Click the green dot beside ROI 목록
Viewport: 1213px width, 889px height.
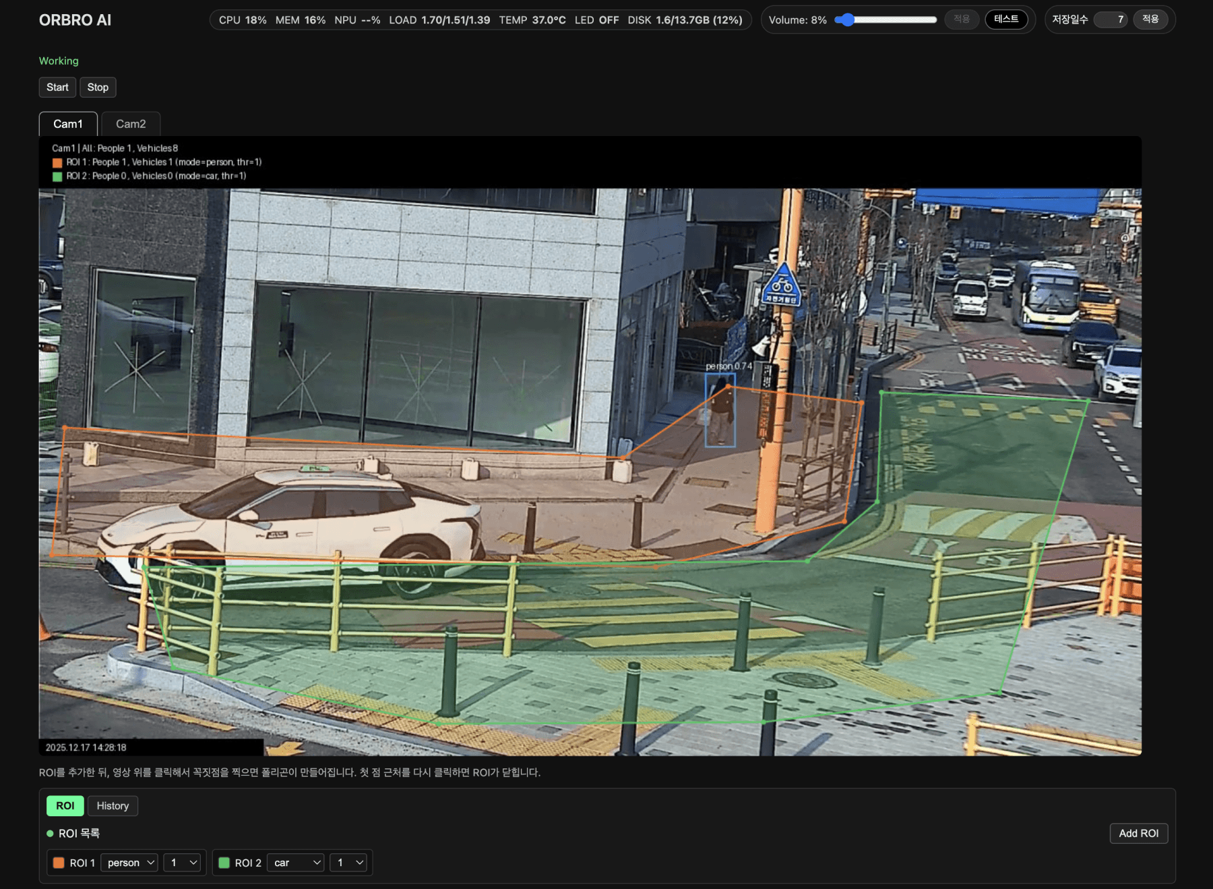point(50,834)
